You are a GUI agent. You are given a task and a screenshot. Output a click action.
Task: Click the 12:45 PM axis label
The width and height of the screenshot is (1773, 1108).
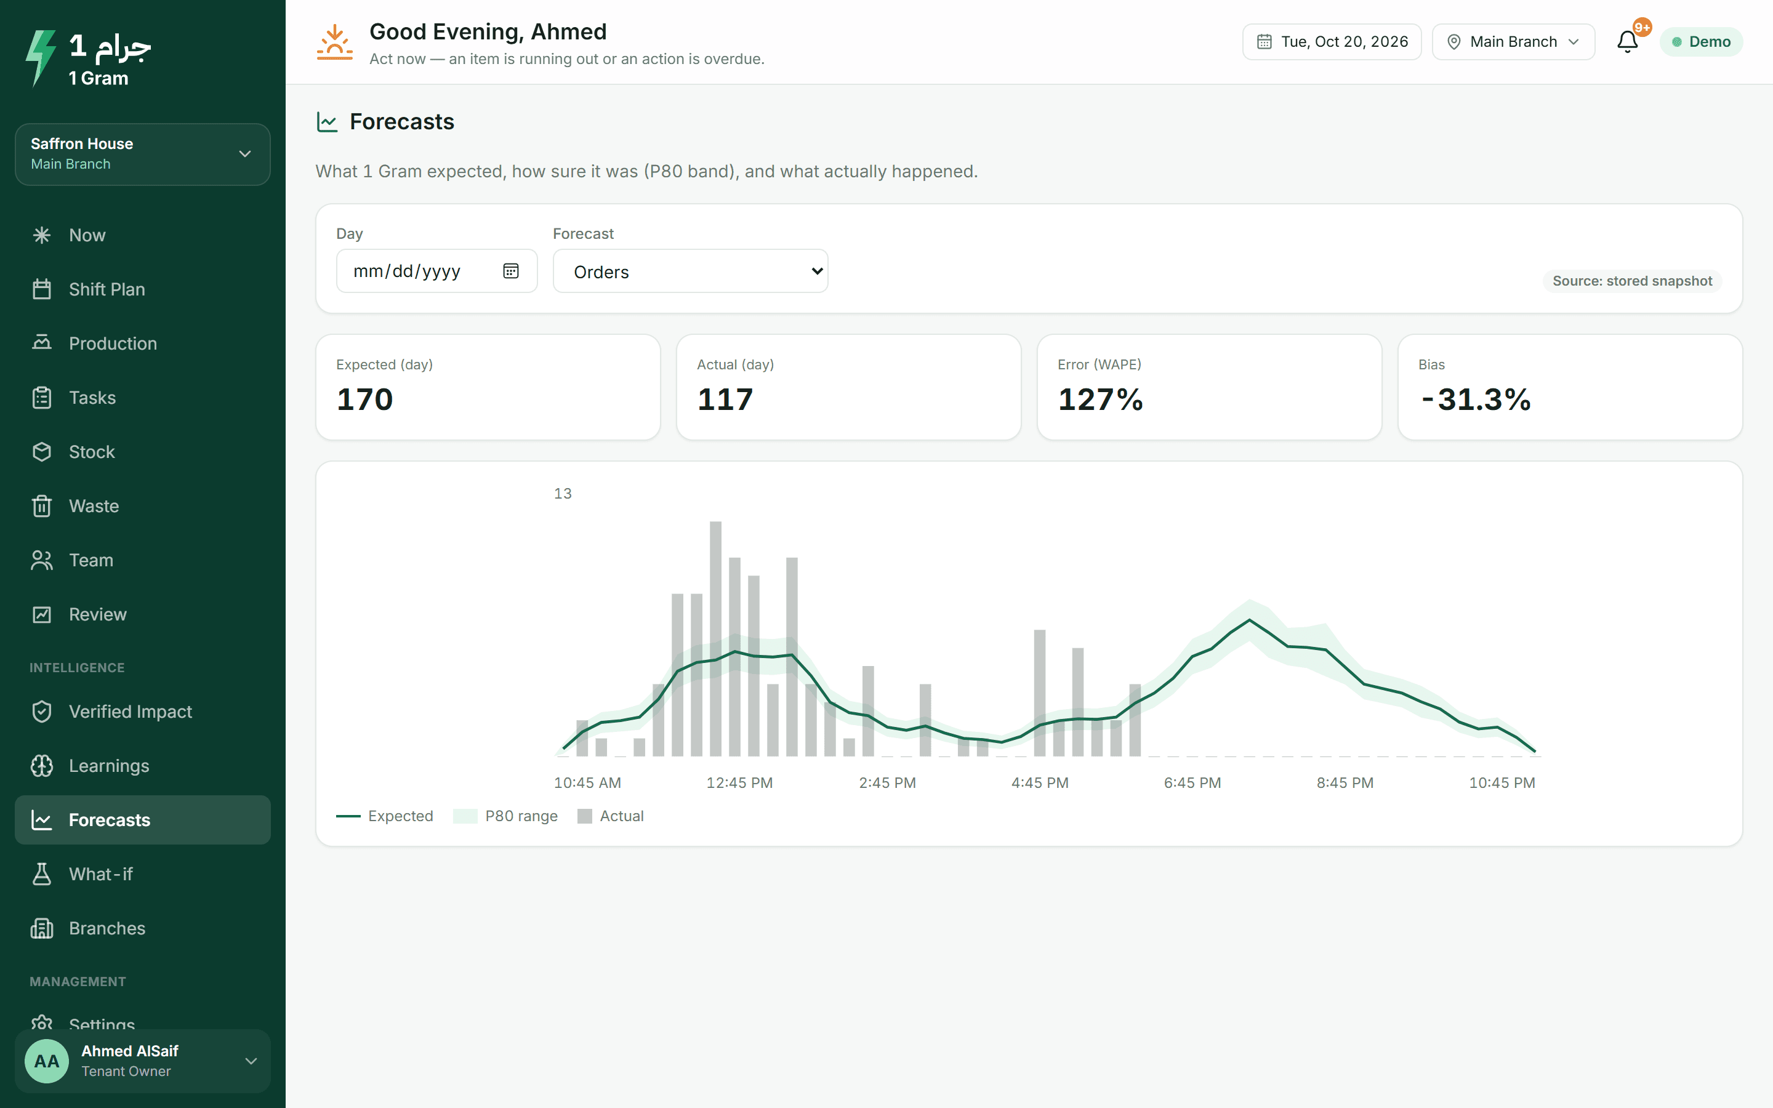click(x=739, y=782)
